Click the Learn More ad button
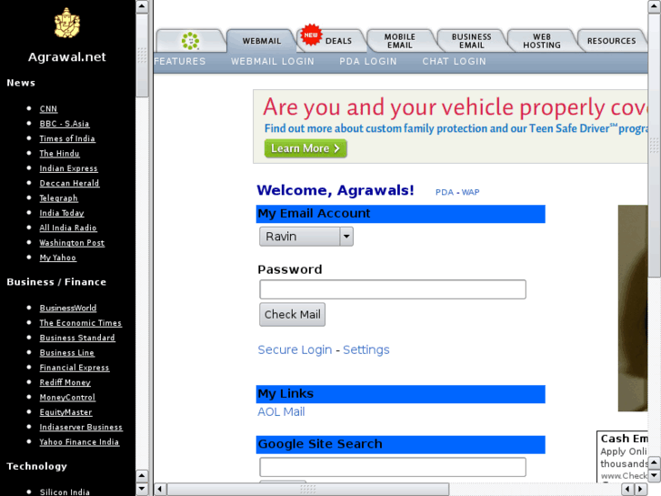Image resolution: width=661 pixels, height=496 pixels. click(305, 148)
